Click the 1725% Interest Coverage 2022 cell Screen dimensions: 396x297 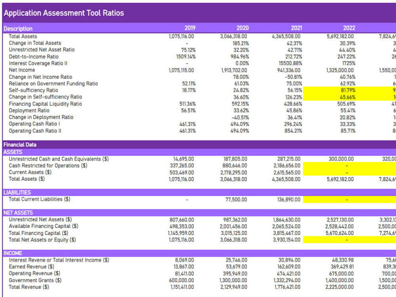348,63
